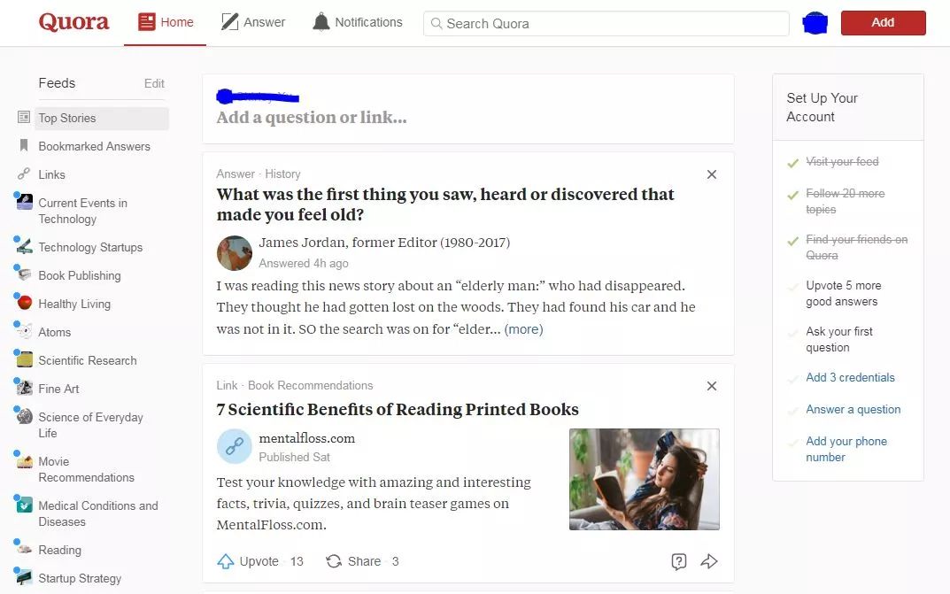Open the Links feed icon
This screenshot has height=594, width=950.
24,174
